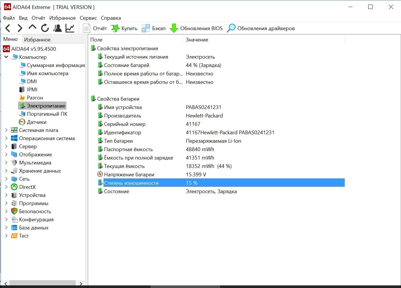Open the Справка menu
Image resolution: width=401 pixels, height=288 pixels.
point(111,18)
